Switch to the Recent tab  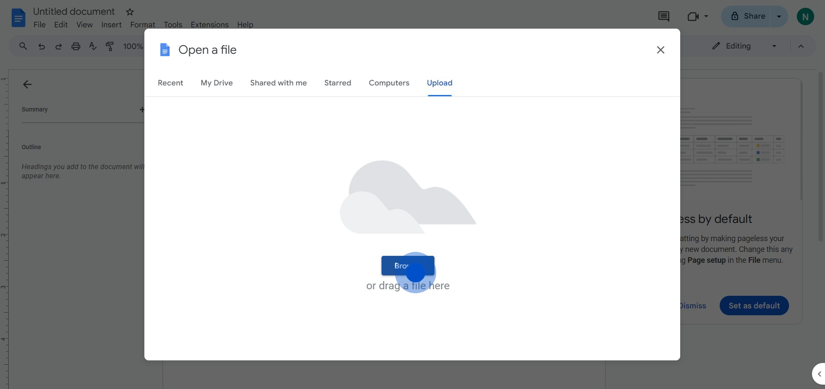pos(170,83)
